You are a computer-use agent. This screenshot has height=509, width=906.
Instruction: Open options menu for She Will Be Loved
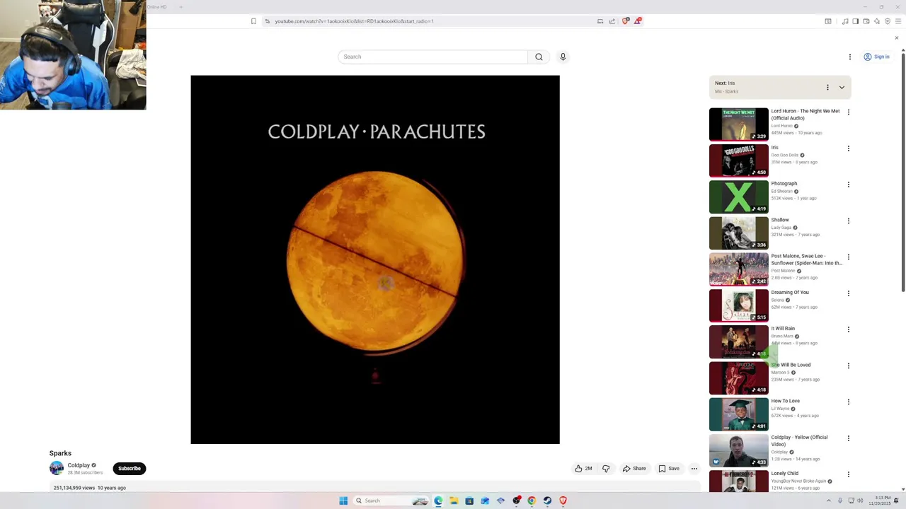point(849,365)
